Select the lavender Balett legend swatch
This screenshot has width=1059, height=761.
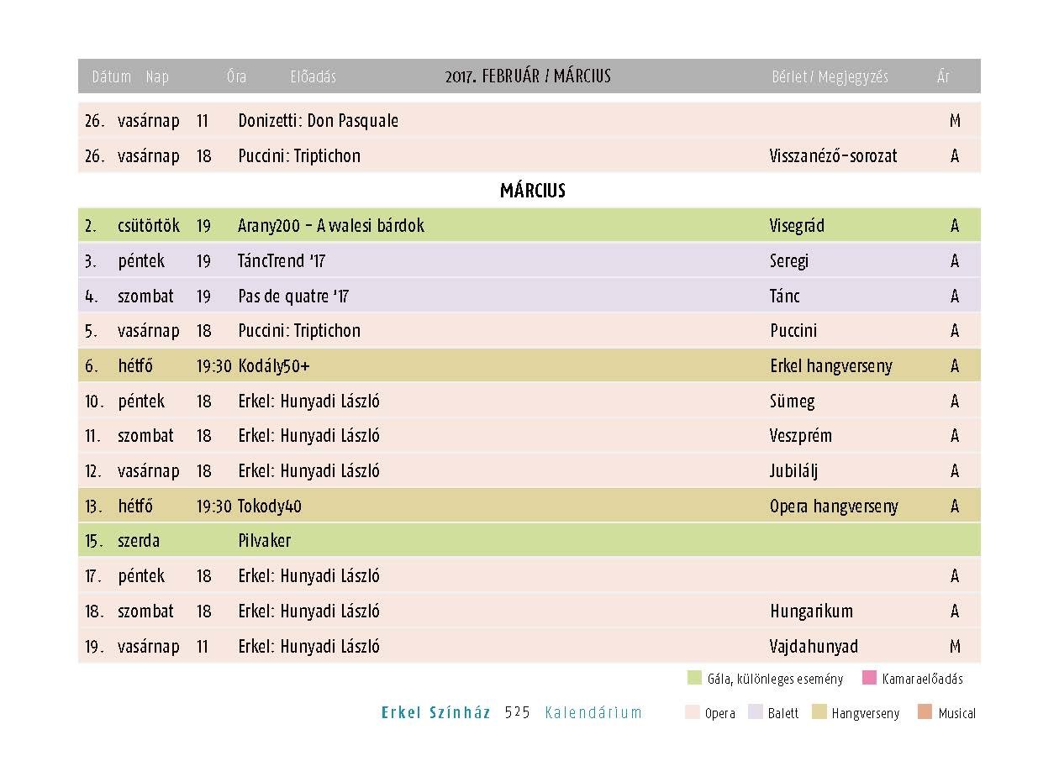click(x=755, y=712)
